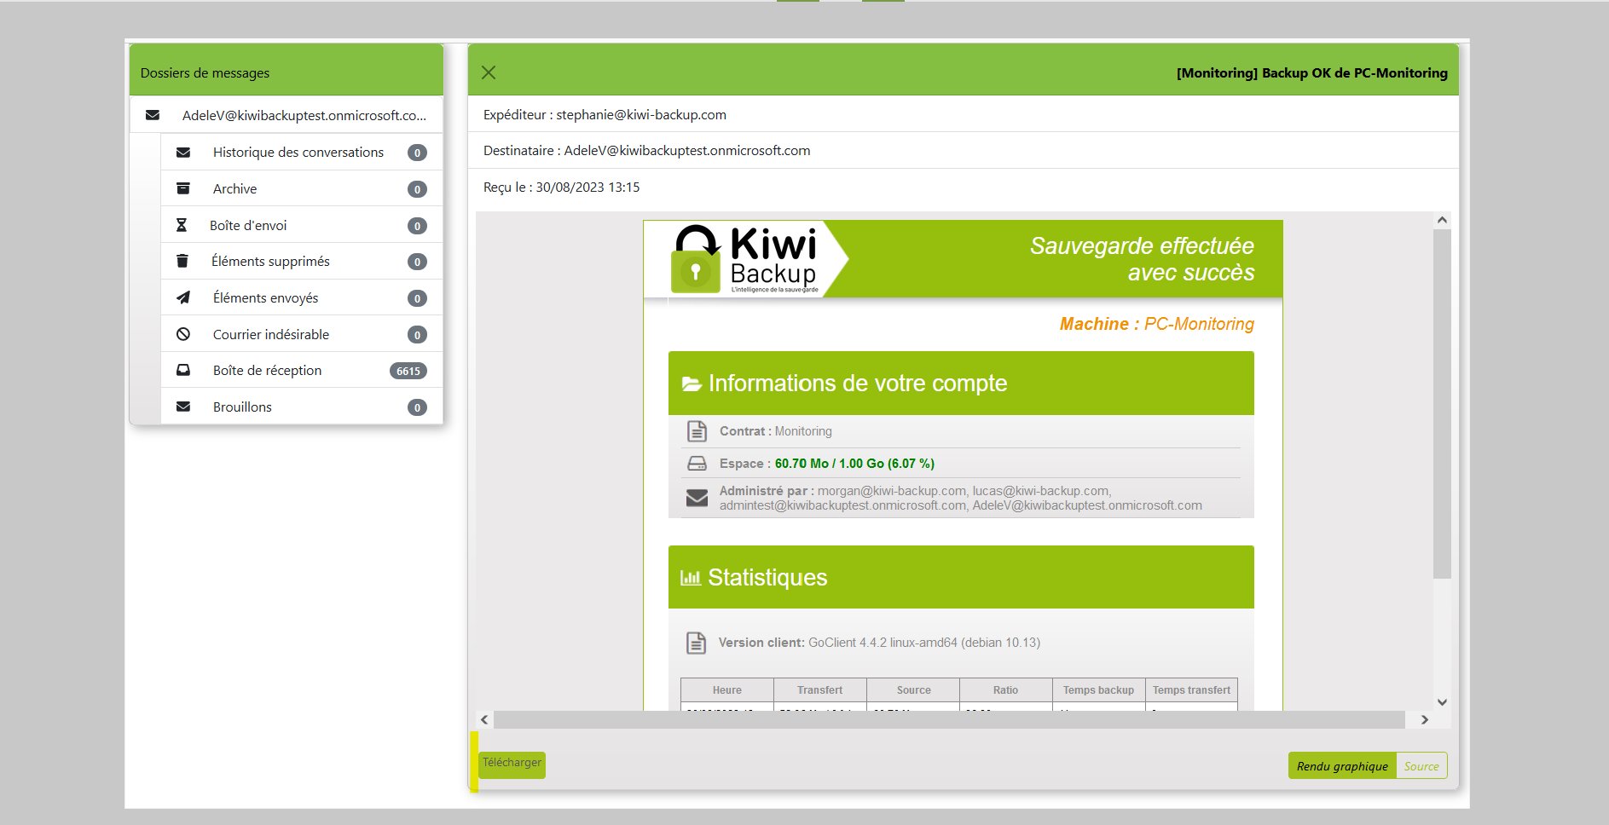This screenshot has height=825, width=1609.
Task: Click the document icon next to Version client
Action: pos(696,643)
